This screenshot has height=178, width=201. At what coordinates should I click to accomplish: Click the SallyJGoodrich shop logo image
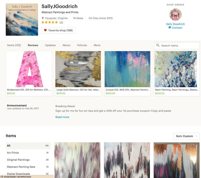point(22,19)
